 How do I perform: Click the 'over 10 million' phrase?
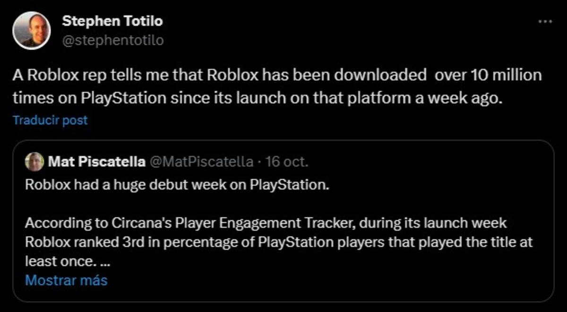[x=488, y=75]
